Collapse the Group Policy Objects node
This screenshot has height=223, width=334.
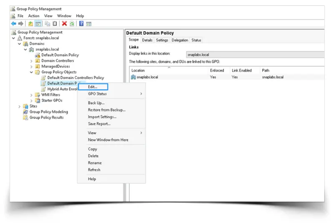pyautogui.click(x=31, y=72)
